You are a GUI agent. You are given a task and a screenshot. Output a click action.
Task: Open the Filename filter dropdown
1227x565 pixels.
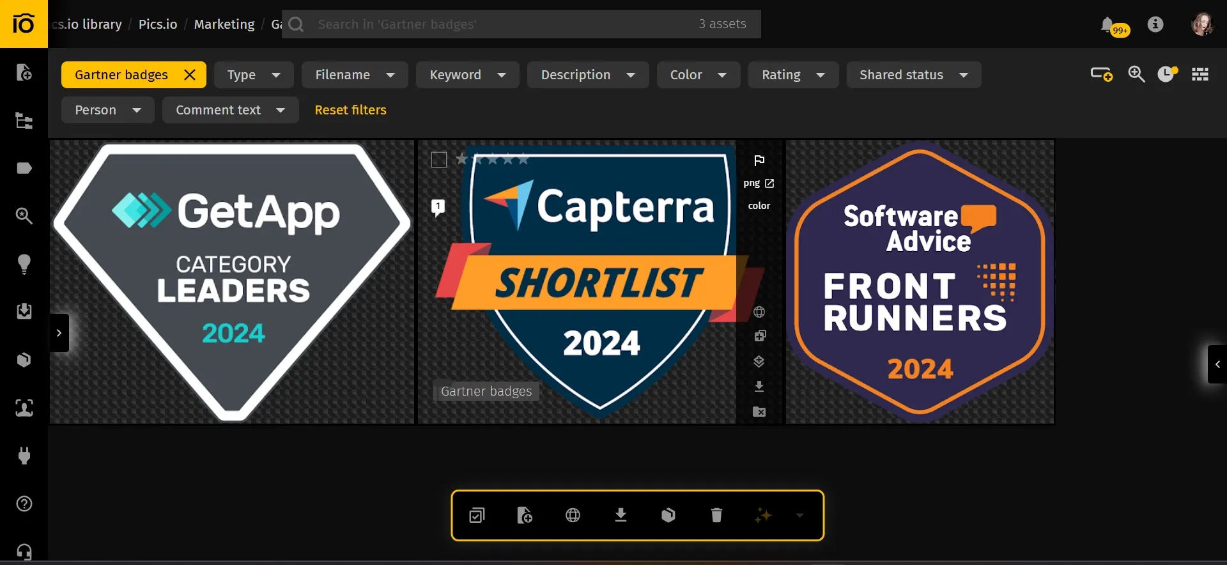point(355,75)
